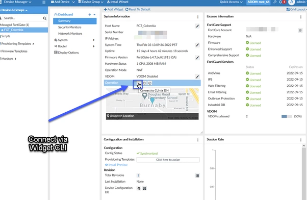Viewport: 307px width, 200px height.
Task: Open Session Rate widget options menu
Action: [301, 140]
